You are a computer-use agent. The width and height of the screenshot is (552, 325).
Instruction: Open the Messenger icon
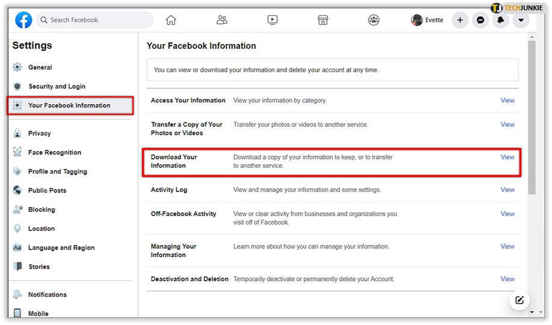click(480, 20)
